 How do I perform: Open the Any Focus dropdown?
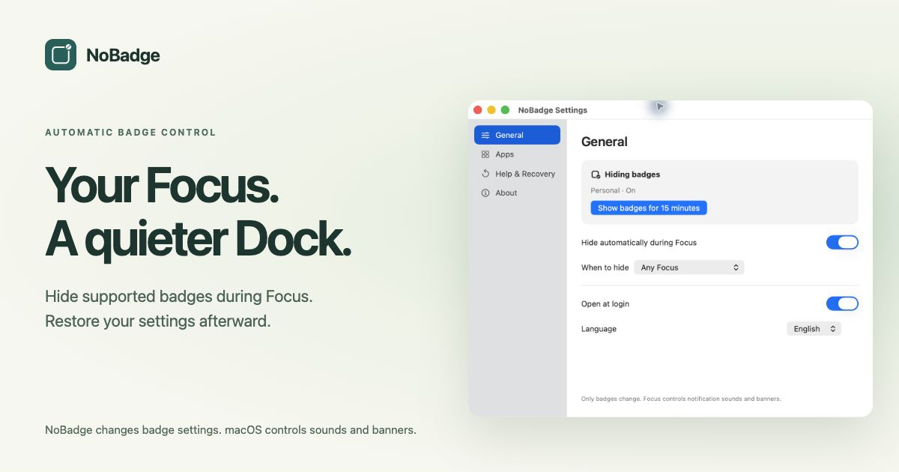[x=689, y=267]
